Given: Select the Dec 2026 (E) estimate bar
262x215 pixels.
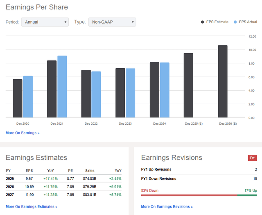Looking at the screenshot, I should tap(222, 81).
